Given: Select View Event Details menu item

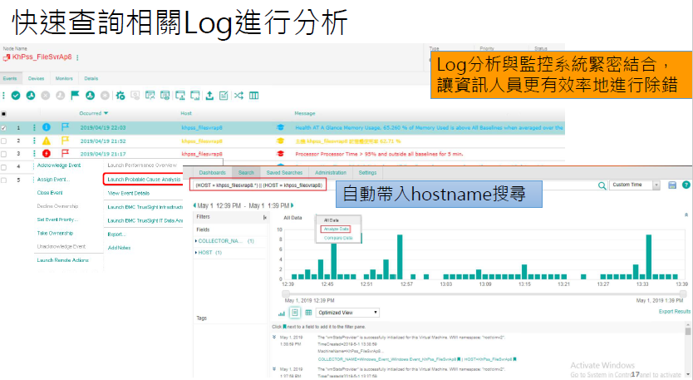Looking at the screenshot, I should [x=129, y=193].
